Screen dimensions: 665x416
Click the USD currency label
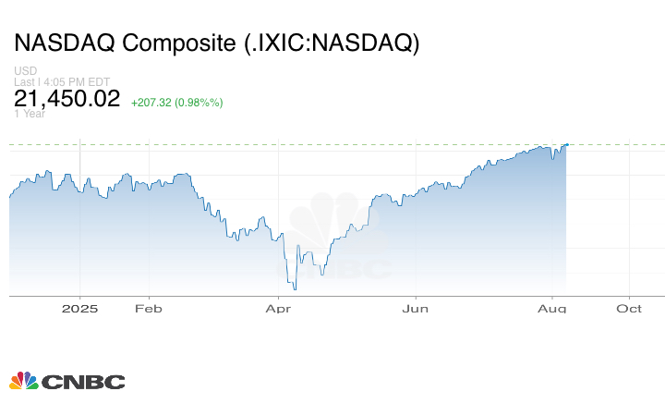coord(25,71)
